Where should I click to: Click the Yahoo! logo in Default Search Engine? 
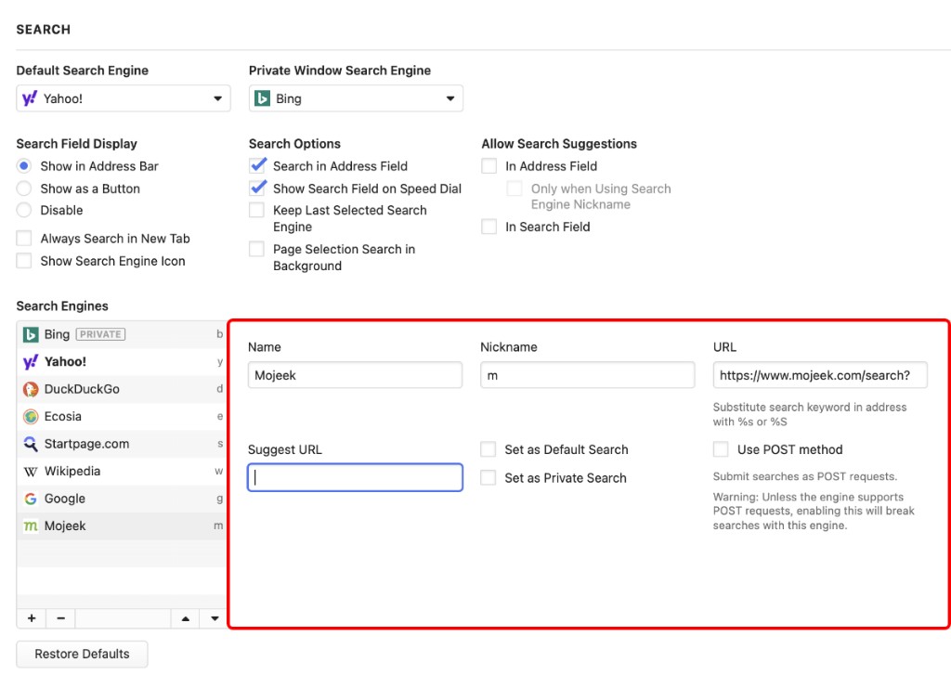[30, 98]
